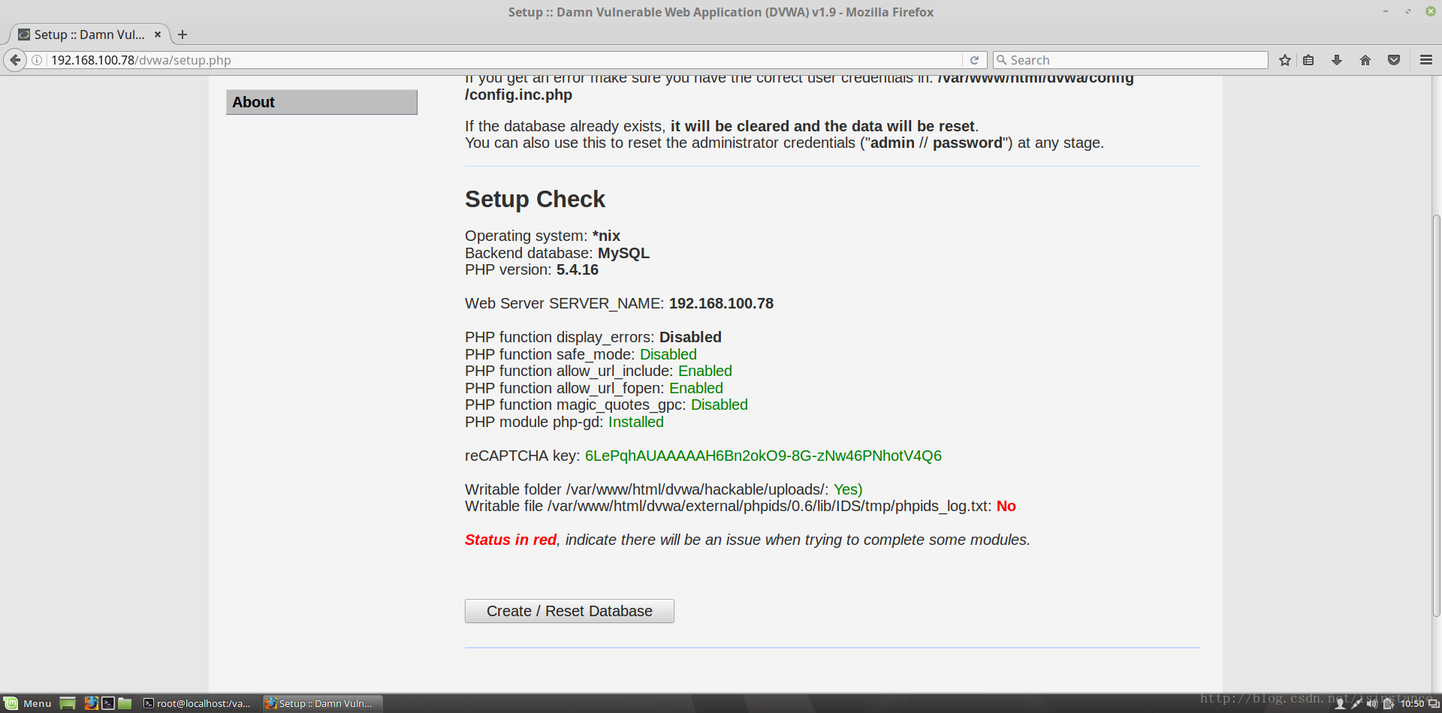Open the Linux Mint Menu button

coord(28,703)
